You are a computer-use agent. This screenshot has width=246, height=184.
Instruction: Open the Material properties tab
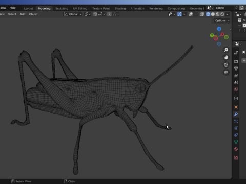[x=236, y=149]
